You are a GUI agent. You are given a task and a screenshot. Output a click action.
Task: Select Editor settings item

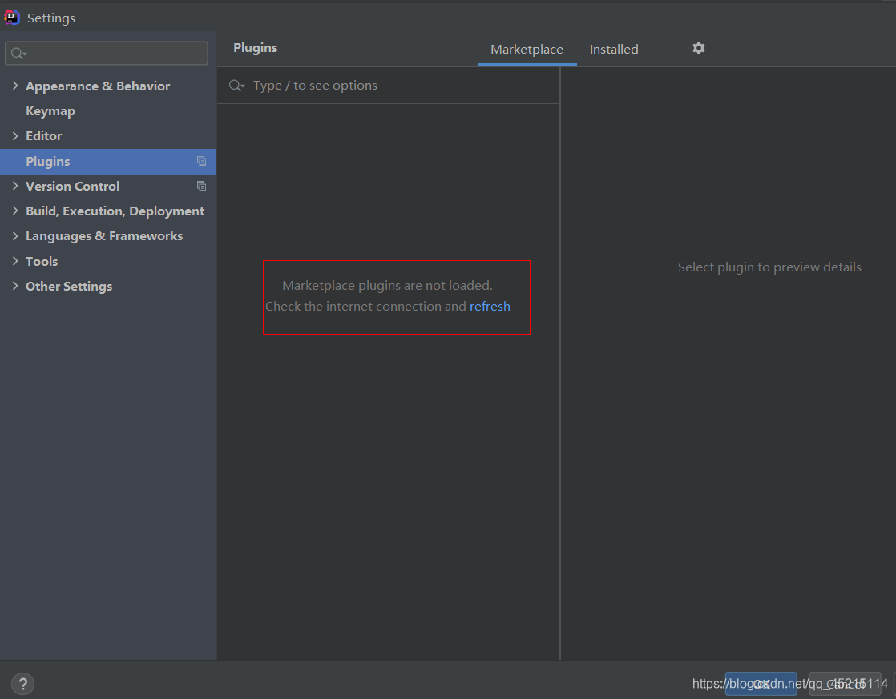(x=44, y=136)
